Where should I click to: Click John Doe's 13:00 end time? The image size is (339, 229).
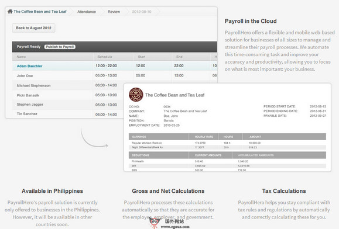coord(179,75)
